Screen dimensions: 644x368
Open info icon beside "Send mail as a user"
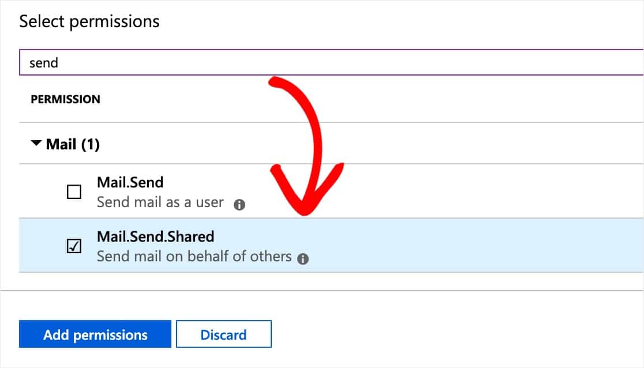(239, 205)
